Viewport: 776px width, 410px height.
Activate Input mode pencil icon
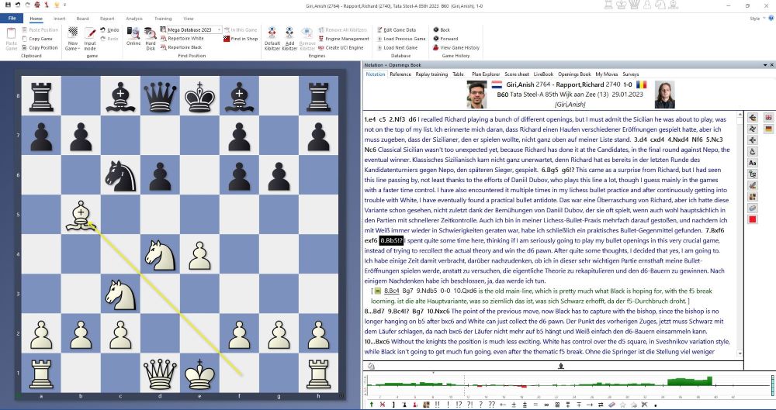click(90, 33)
